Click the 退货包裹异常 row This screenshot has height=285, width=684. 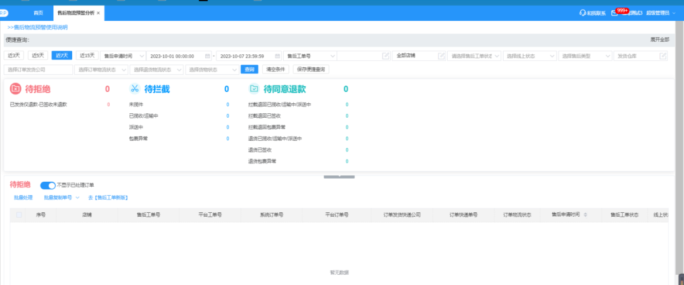298,161
